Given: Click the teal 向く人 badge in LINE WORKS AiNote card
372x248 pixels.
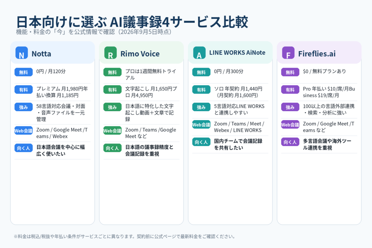Looking at the screenshot, I should point(201,142).
